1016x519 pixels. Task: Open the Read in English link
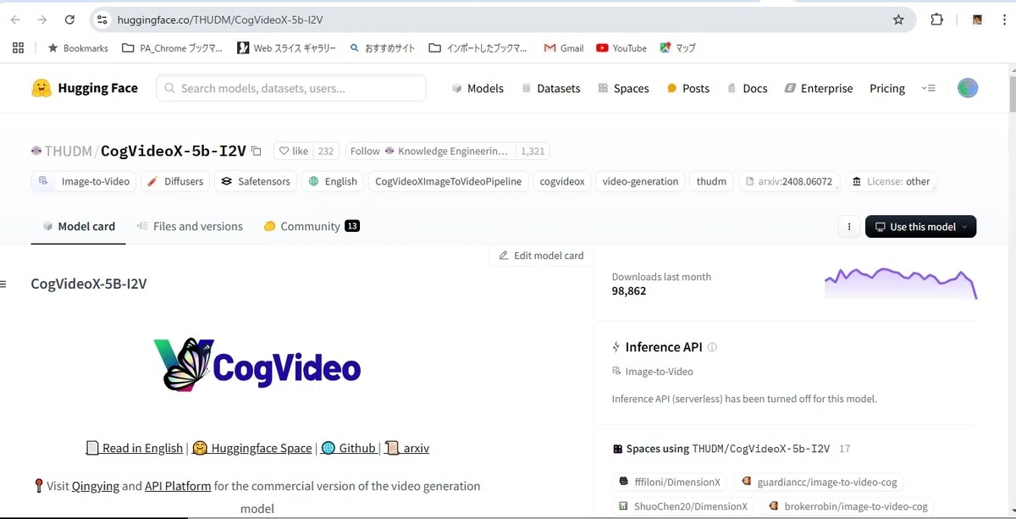point(134,448)
